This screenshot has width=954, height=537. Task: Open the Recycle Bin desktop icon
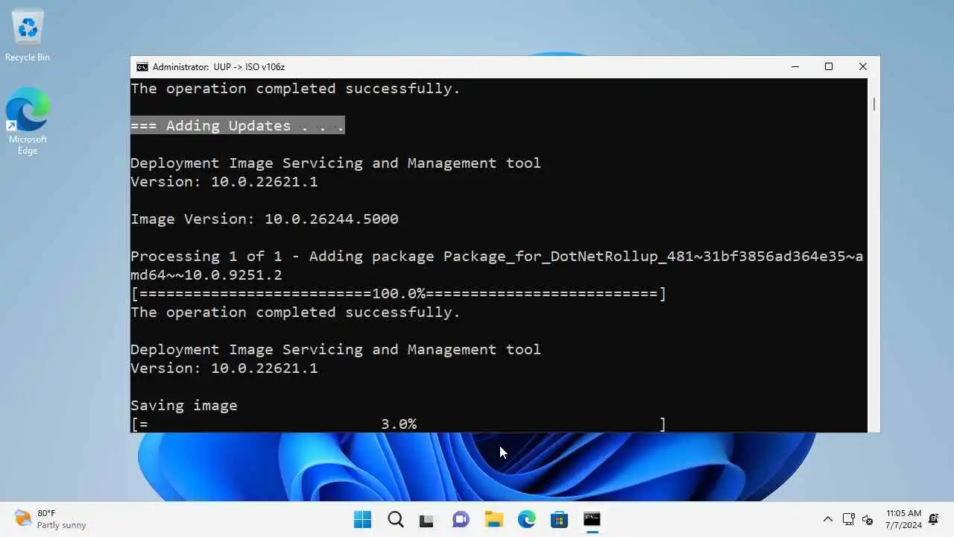click(x=28, y=36)
